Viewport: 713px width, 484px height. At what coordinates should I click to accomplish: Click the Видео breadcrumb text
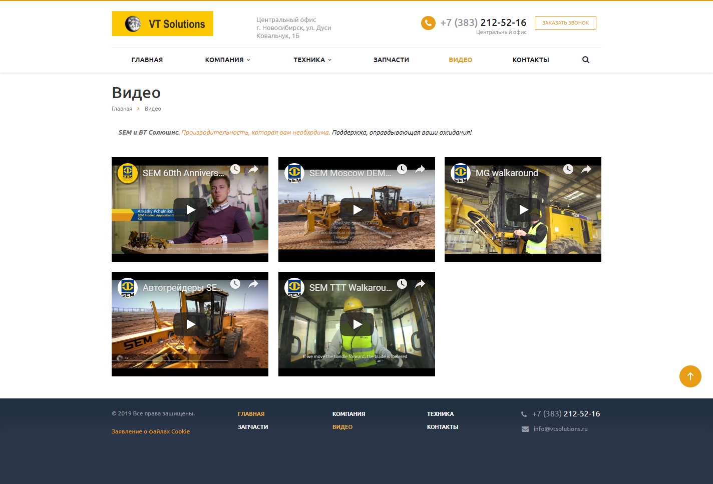[153, 109]
